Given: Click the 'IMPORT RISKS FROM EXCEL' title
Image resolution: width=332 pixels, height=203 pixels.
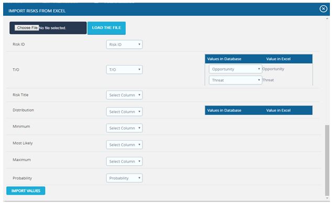Looking at the screenshot, I should point(37,11).
